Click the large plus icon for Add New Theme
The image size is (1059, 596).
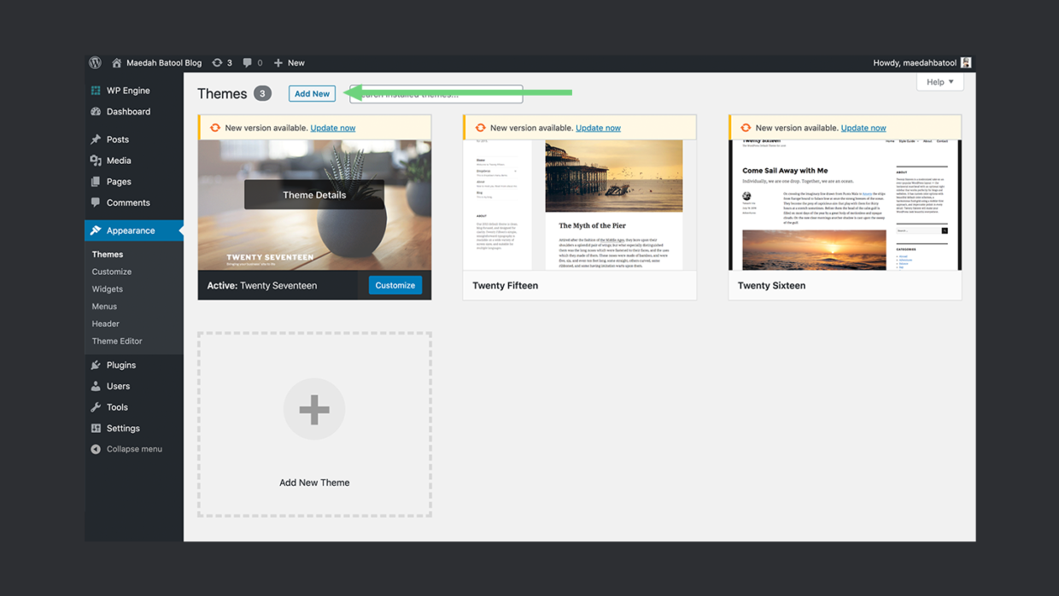pos(314,409)
